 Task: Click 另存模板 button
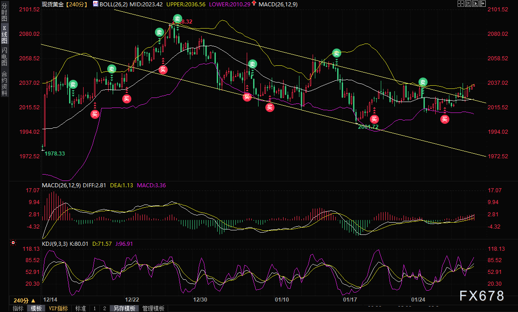coord(124,308)
